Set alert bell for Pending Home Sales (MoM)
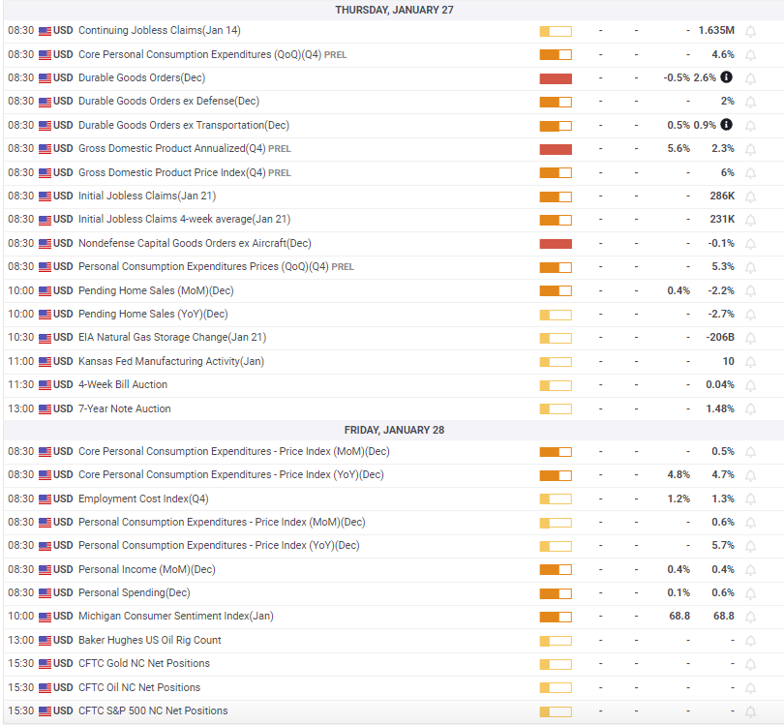Image resolution: width=784 pixels, height=725 pixels. (x=750, y=291)
